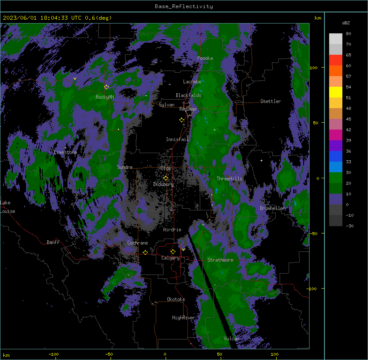Click the Stettler city label
This screenshot has height=360, width=368.
(271, 101)
